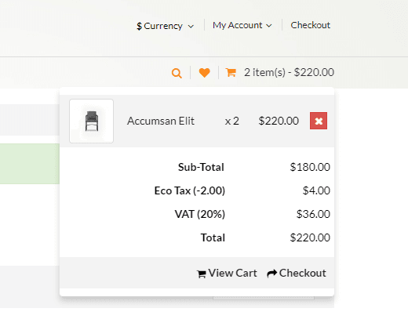Click the small cart icon beside View Cart
408x319 pixels.
(201, 274)
